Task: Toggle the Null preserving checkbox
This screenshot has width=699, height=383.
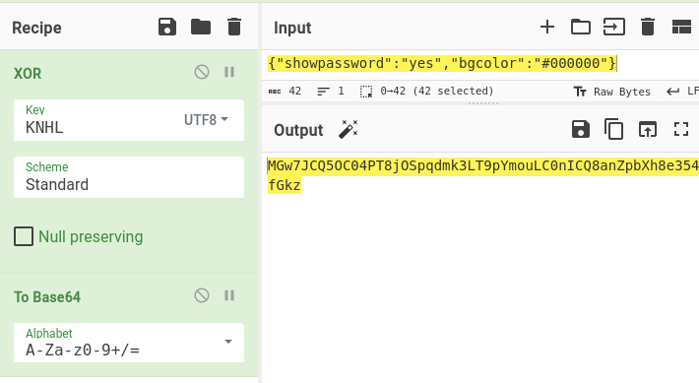Action: [x=24, y=236]
